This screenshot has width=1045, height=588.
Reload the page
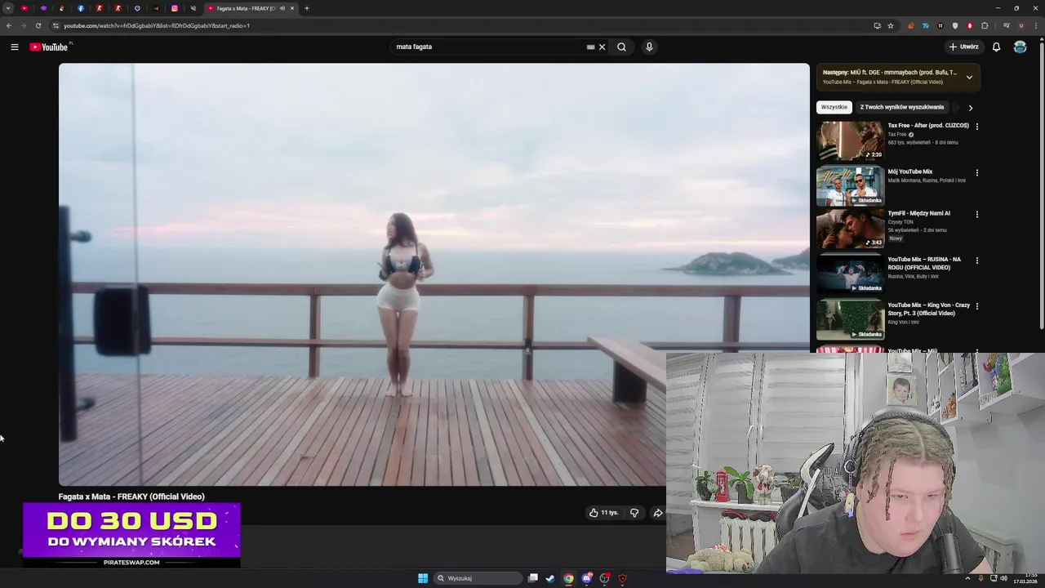click(x=38, y=25)
